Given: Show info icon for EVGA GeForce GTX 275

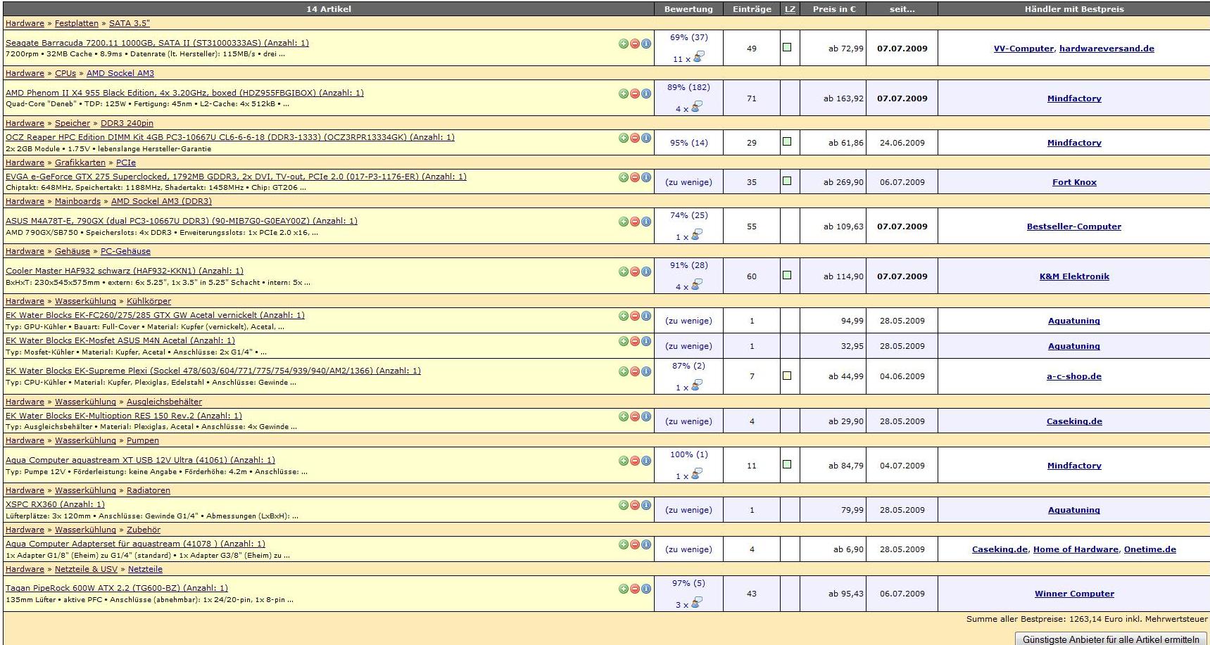Looking at the screenshot, I should point(646,177).
